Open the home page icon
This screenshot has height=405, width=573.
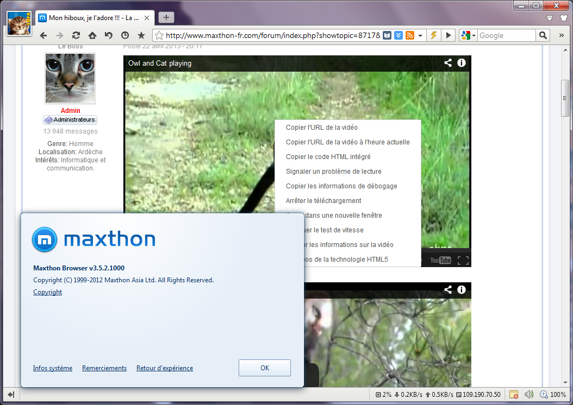pos(92,35)
